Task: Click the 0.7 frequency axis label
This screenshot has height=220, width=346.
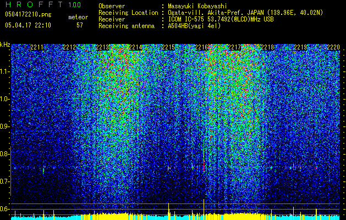Action: pyautogui.click(x=4, y=182)
